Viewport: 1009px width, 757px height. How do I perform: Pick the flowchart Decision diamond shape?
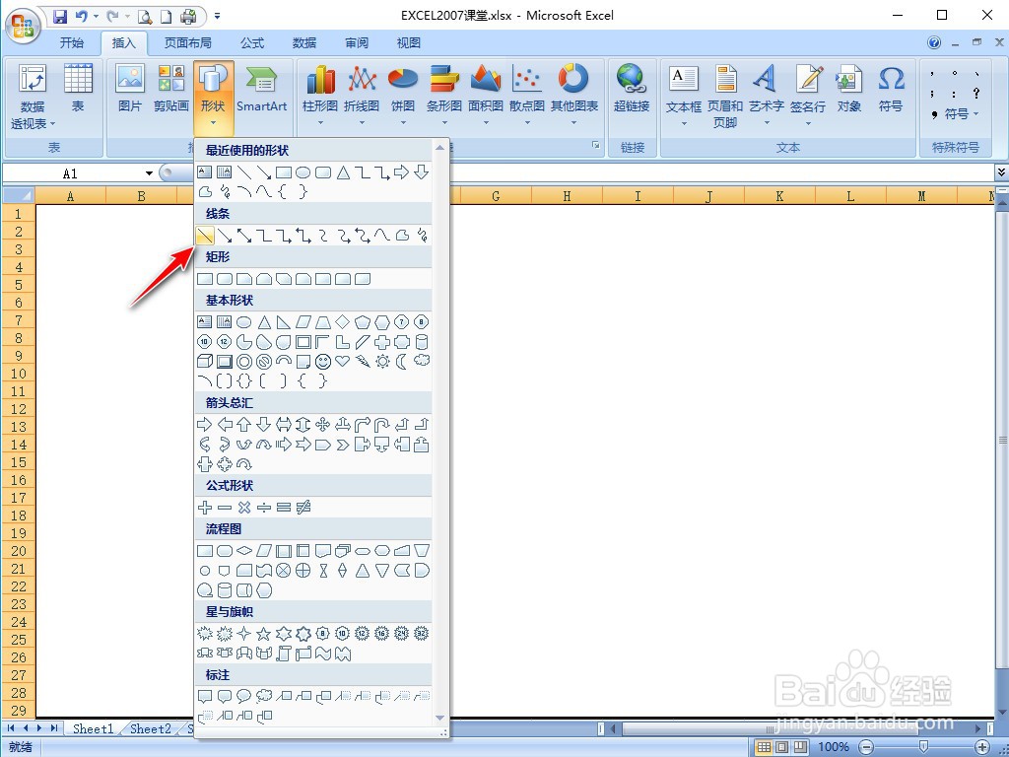(x=244, y=551)
